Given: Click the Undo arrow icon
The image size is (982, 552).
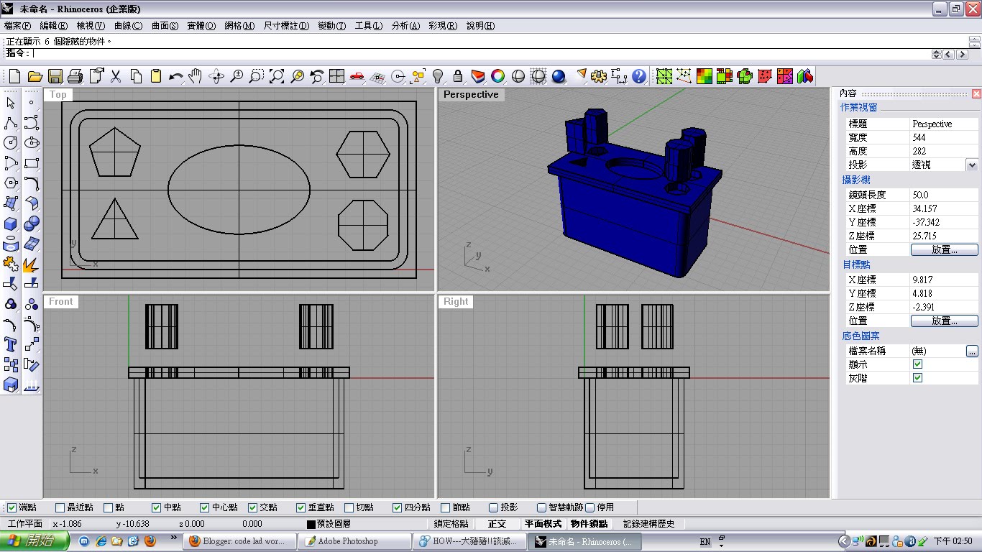Looking at the screenshot, I should click(x=175, y=76).
